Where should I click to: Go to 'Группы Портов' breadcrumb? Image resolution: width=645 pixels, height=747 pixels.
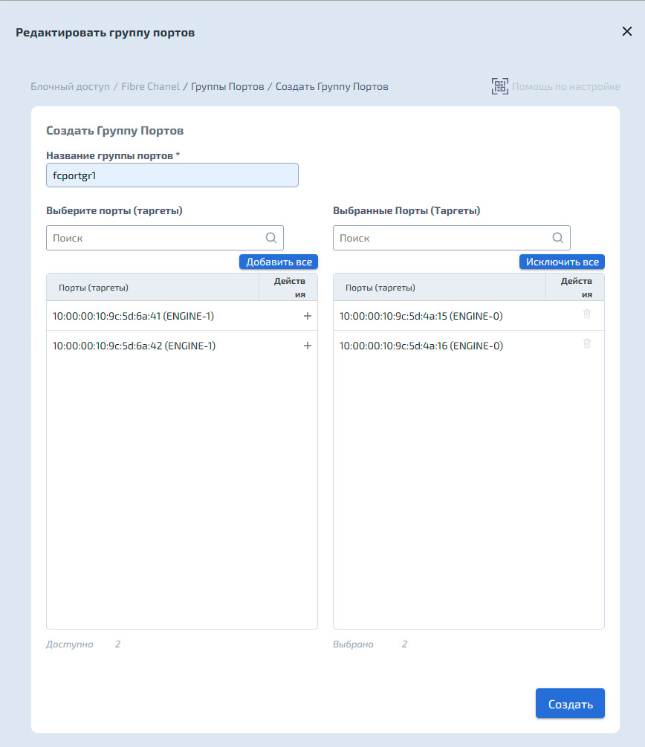227,87
